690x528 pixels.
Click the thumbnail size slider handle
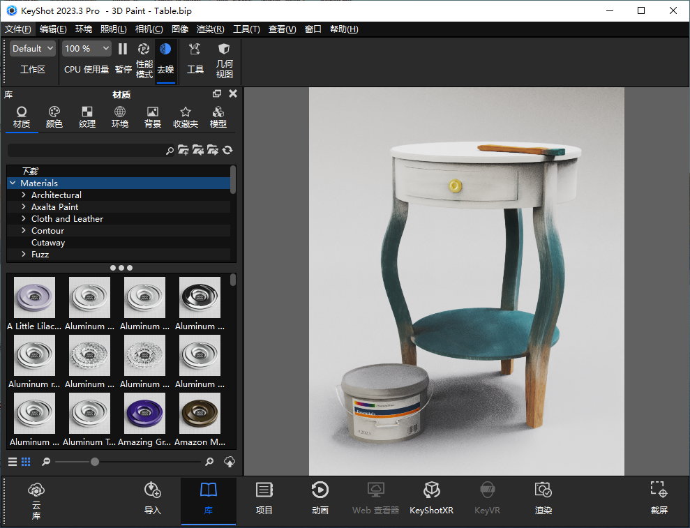[x=95, y=462]
